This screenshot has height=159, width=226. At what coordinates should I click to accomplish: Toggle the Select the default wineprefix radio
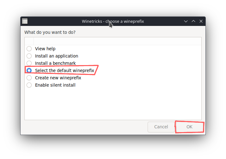[29, 70]
